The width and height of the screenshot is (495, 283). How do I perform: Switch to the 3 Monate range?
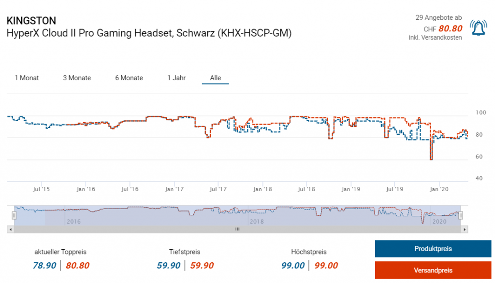77,78
